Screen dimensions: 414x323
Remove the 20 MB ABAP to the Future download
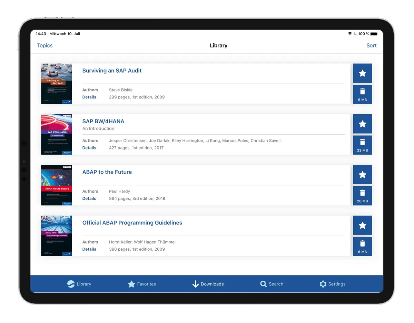tap(362, 196)
